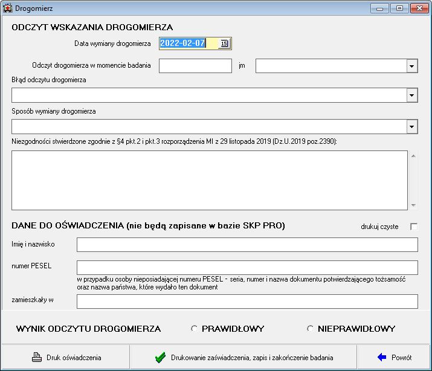432x371 pixels.
Task: Open the calendar picker in date field
Action: coord(224,44)
